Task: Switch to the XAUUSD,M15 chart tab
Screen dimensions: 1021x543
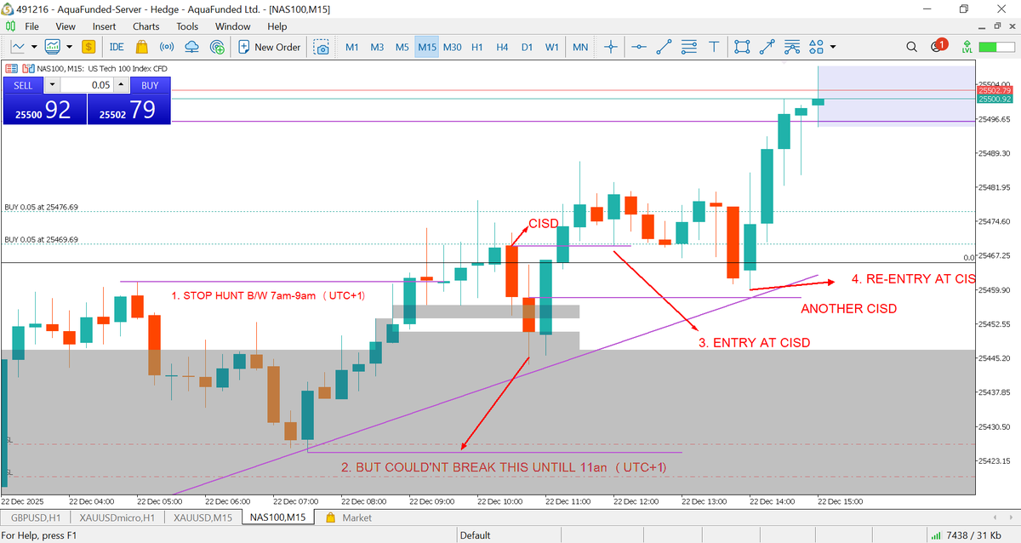Action: click(202, 517)
